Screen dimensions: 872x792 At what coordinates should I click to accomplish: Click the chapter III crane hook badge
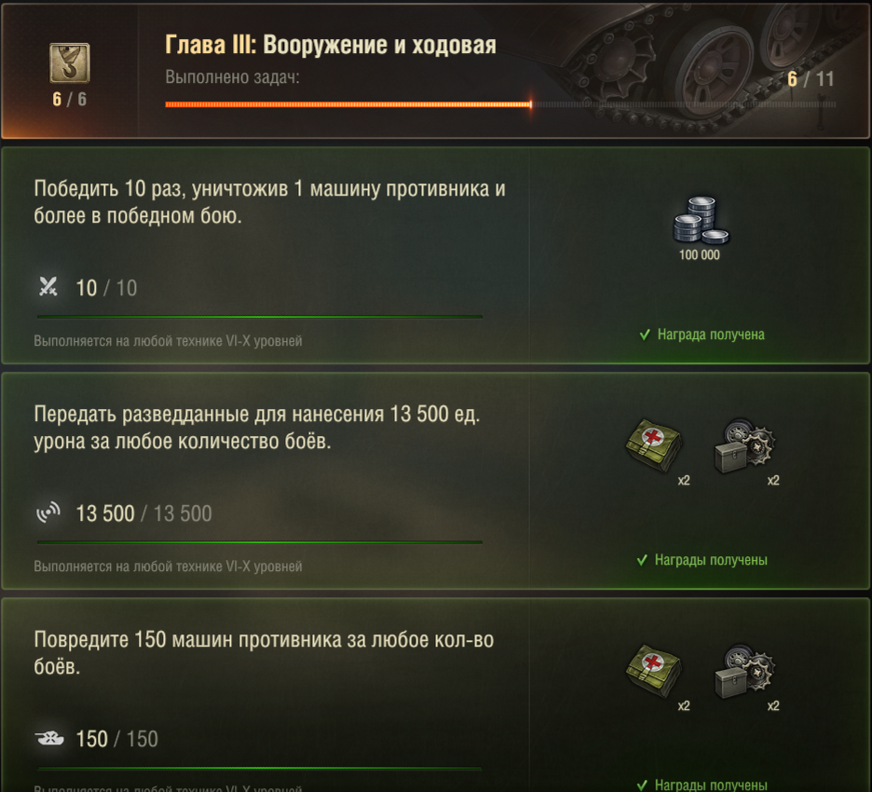tap(70, 62)
